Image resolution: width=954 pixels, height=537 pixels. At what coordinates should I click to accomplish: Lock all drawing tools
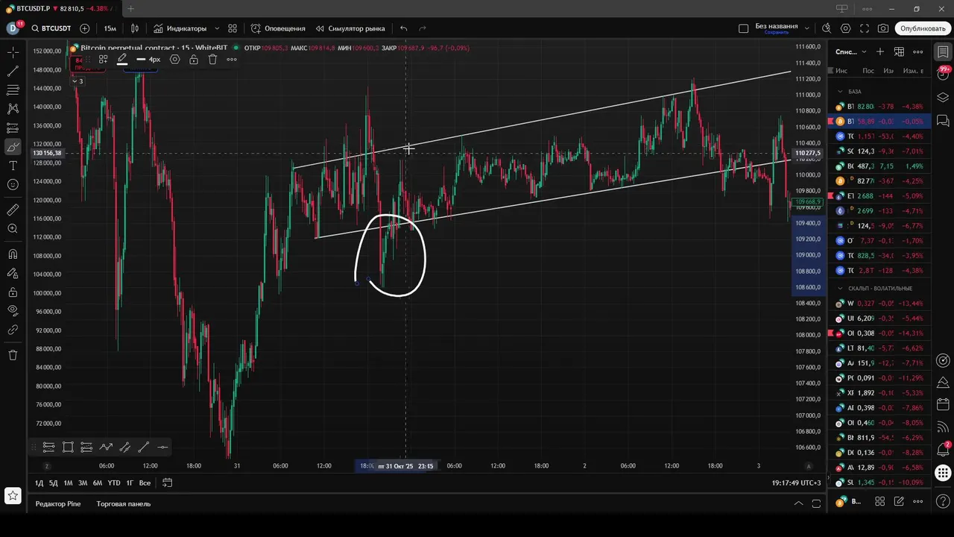(13, 292)
